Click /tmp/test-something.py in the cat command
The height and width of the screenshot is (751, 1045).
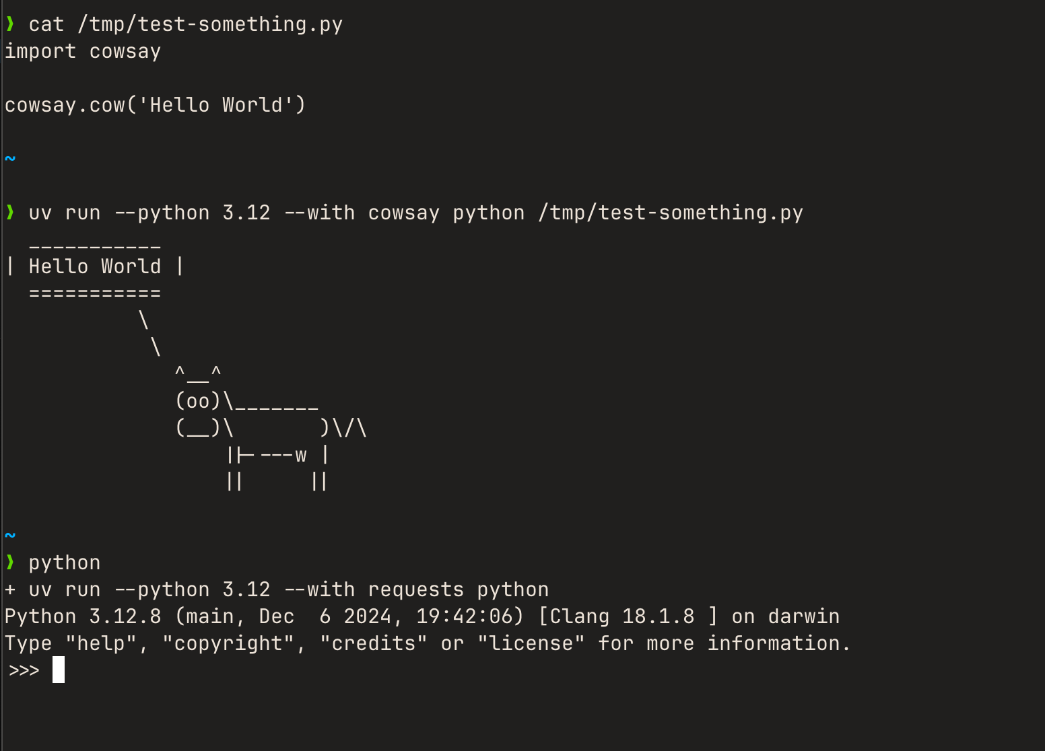(x=210, y=24)
